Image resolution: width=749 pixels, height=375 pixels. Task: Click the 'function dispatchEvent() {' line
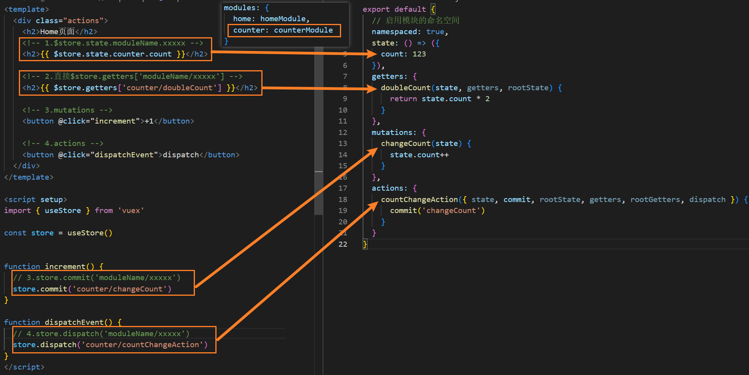coord(63,322)
